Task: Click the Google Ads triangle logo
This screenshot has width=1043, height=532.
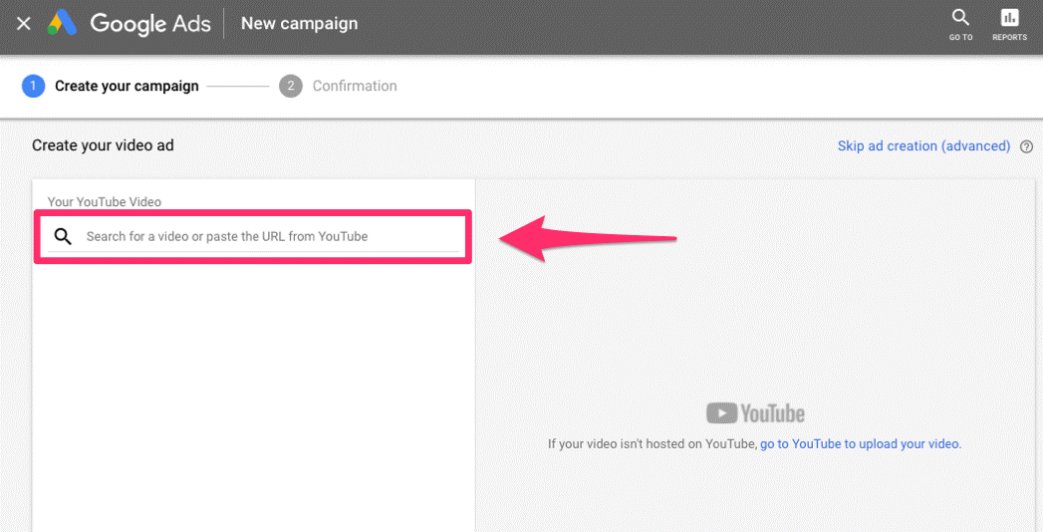Action: click(x=64, y=23)
